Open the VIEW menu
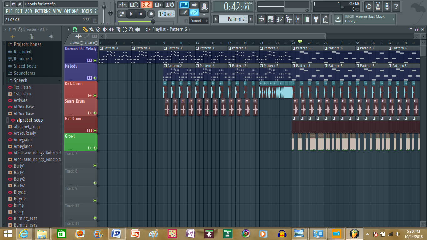The image size is (427, 240). 57,11
